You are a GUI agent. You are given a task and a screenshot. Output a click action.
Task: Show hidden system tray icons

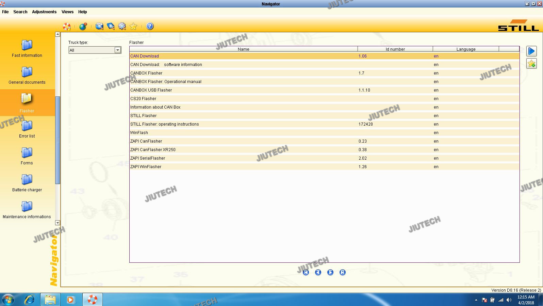(x=476, y=300)
